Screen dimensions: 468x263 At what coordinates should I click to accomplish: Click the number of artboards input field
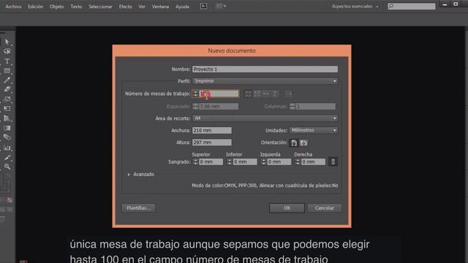219,94
